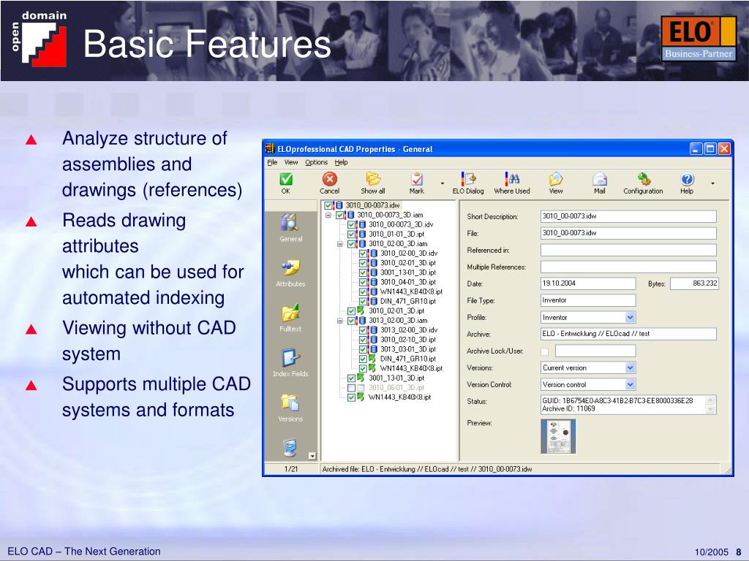Open dropdown arrow next to Mark button
Screen dimensions: 749x561
pyautogui.click(x=443, y=183)
